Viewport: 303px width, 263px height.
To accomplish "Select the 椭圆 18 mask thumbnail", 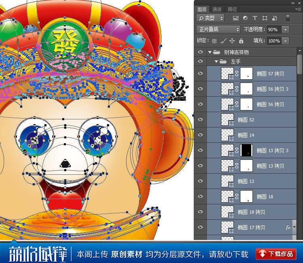I will 246,196.
